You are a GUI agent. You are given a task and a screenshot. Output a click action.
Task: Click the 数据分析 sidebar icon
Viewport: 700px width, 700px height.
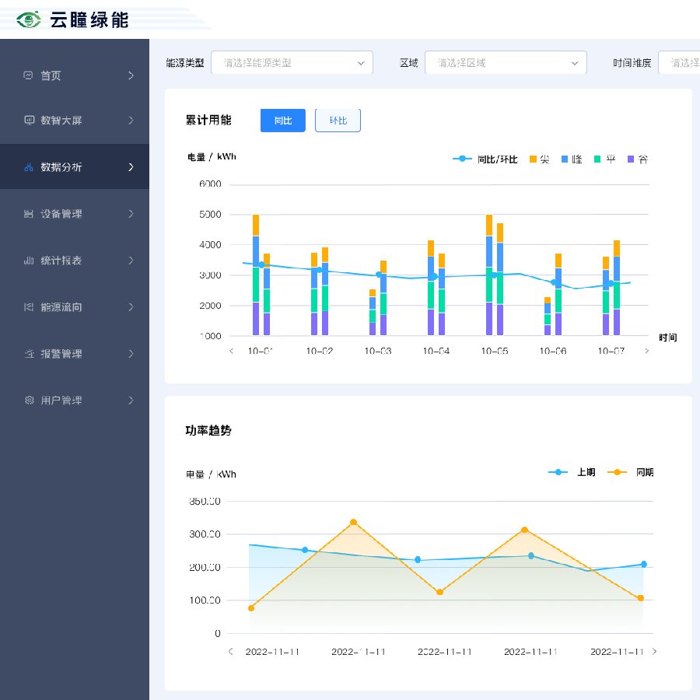coord(29,167)
